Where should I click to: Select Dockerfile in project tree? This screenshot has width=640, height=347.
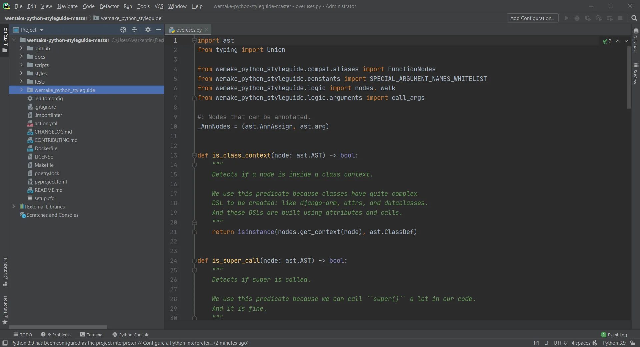(x=46, y=148)
